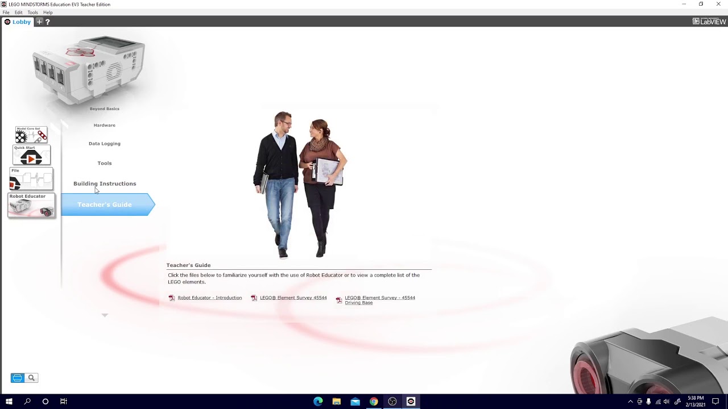Open the File category icon

point(31,178)
